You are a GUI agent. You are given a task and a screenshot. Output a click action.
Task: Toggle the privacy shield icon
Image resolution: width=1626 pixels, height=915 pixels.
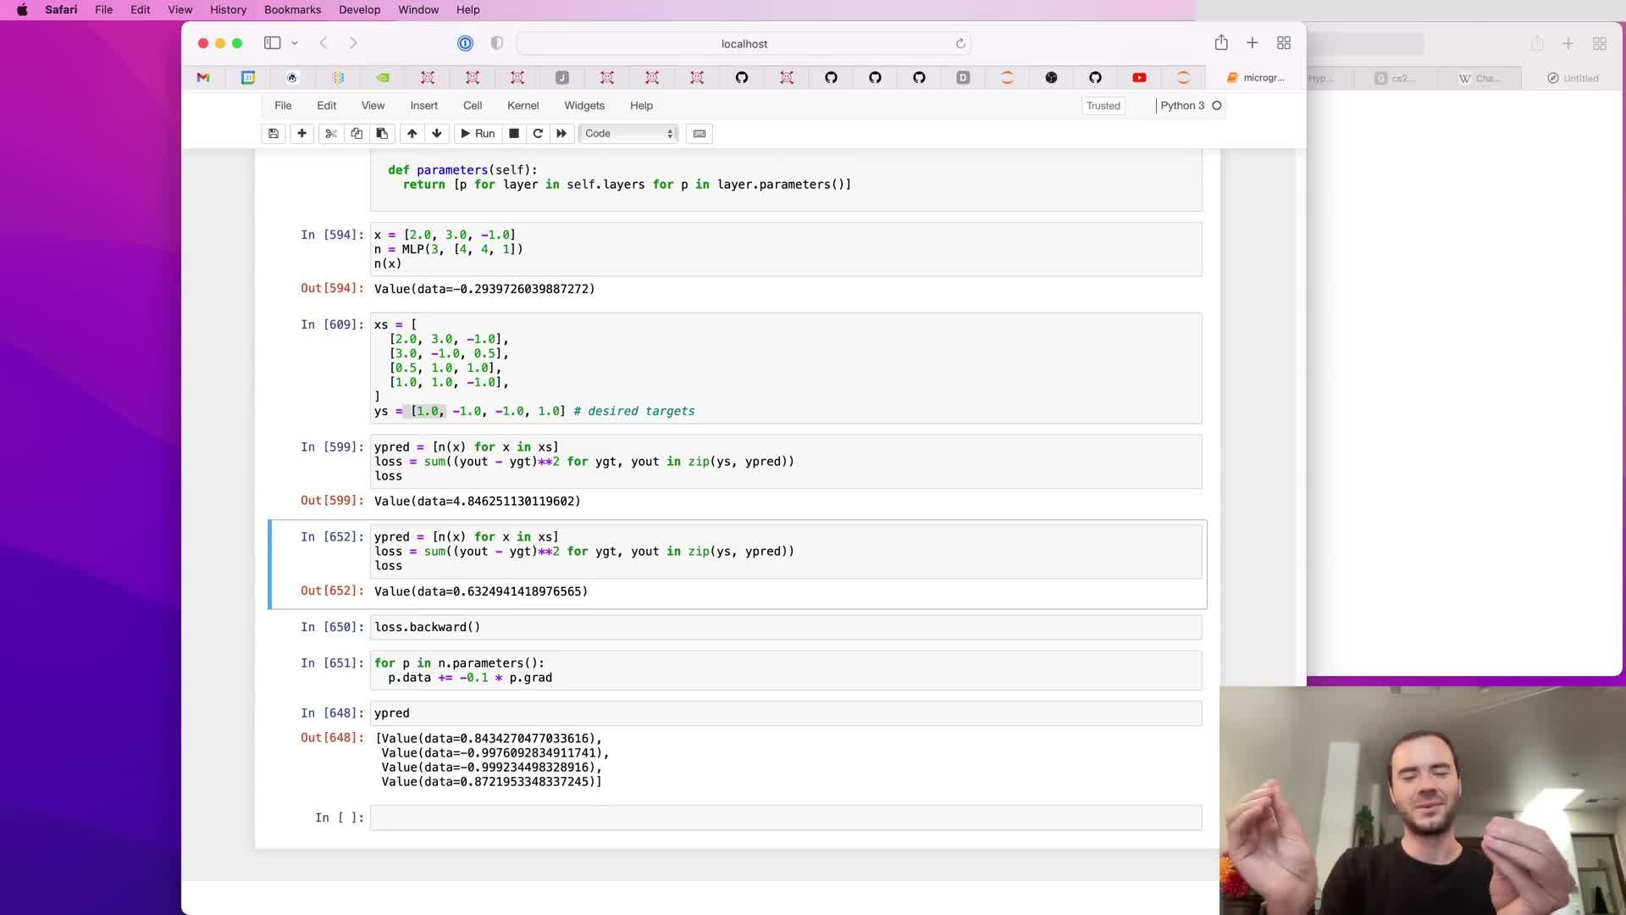[497, 43]
